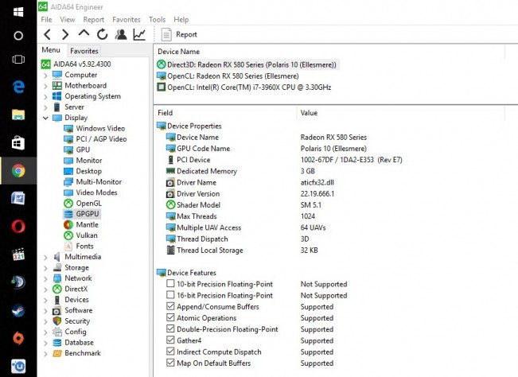This screenshot has width=518, height=377.
Task: Toggle Atomic Operations checkbox
Action: pyautogui.click(x=170, y=317)
